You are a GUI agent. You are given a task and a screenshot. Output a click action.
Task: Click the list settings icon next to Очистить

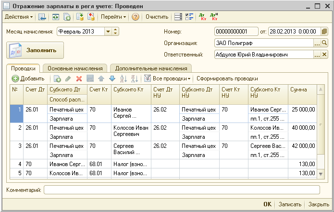(x=178, y=17)
